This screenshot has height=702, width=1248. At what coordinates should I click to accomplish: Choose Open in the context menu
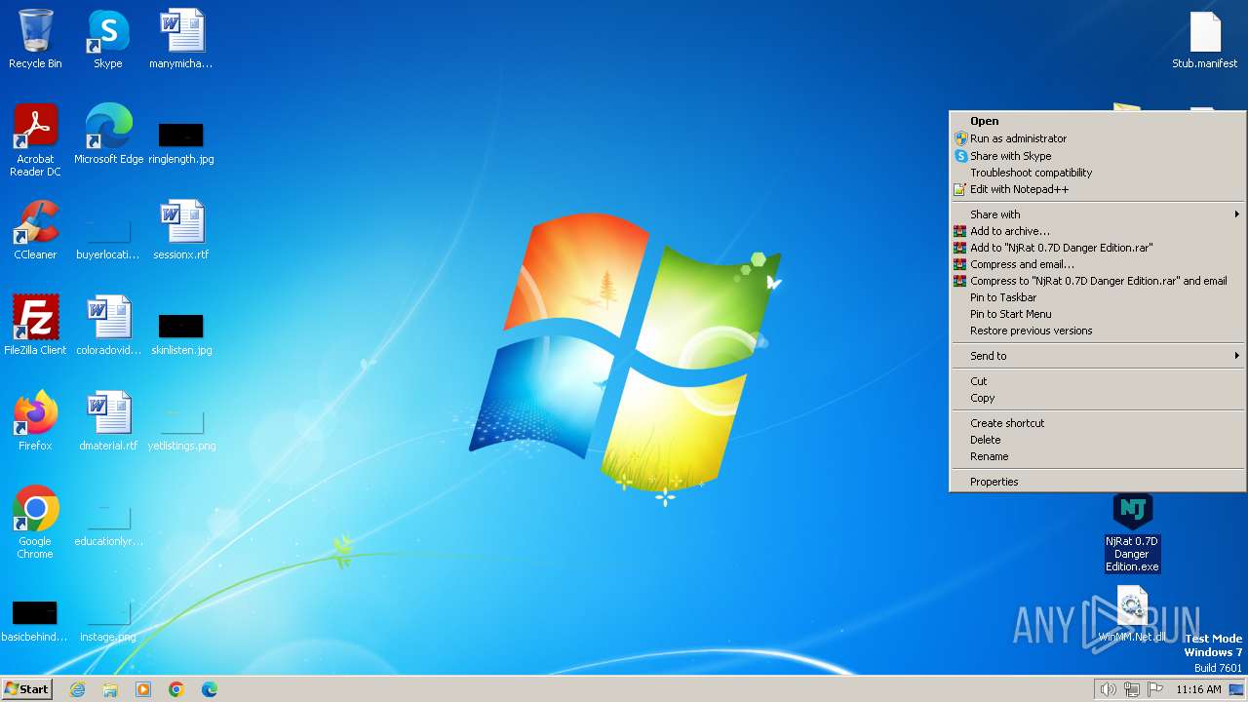(x=1098, y=122)
